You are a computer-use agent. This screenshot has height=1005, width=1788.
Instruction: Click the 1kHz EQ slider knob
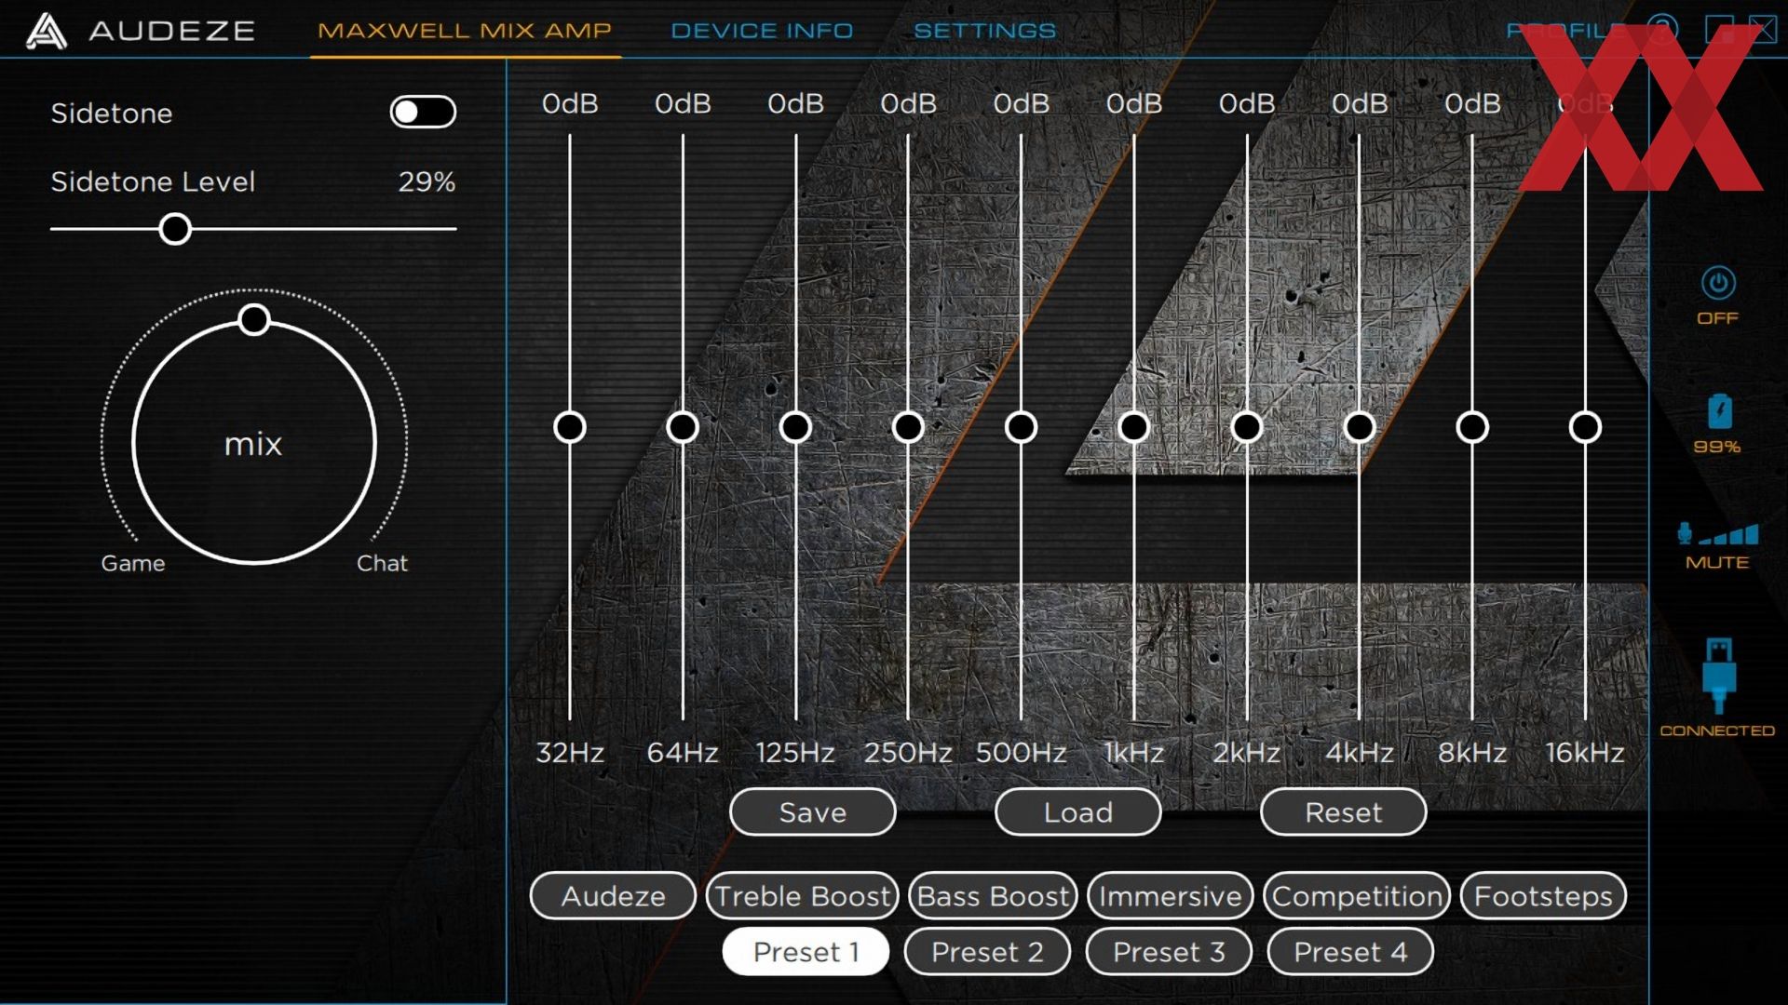point(1134,427)
